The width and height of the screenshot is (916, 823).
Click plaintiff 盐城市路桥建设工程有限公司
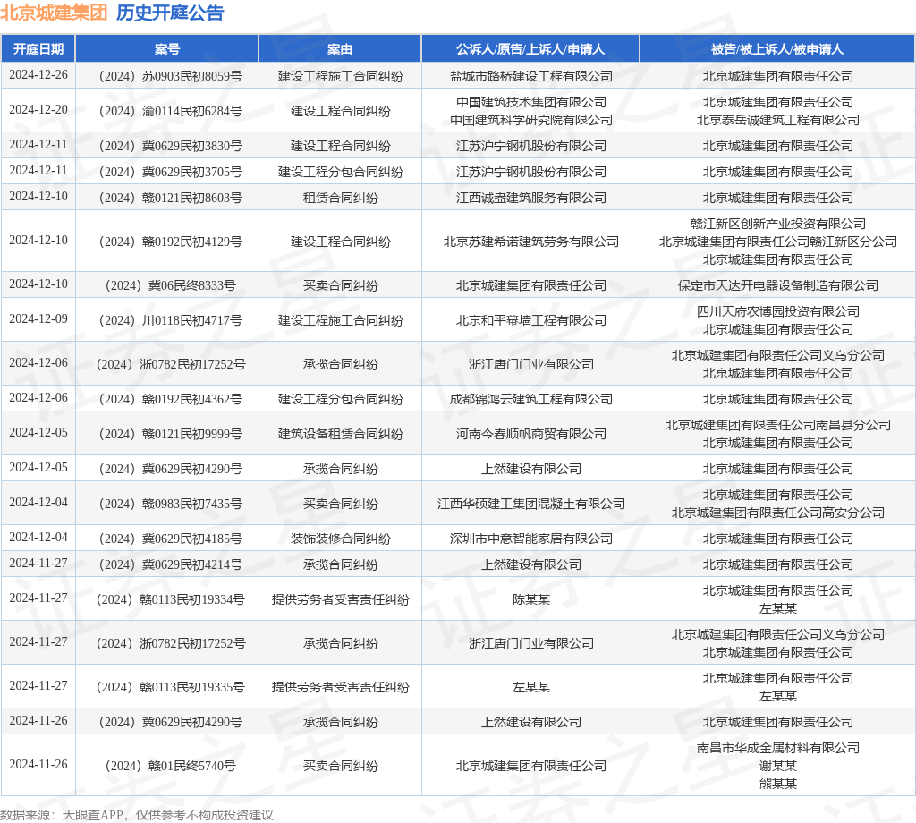(531, 77)
